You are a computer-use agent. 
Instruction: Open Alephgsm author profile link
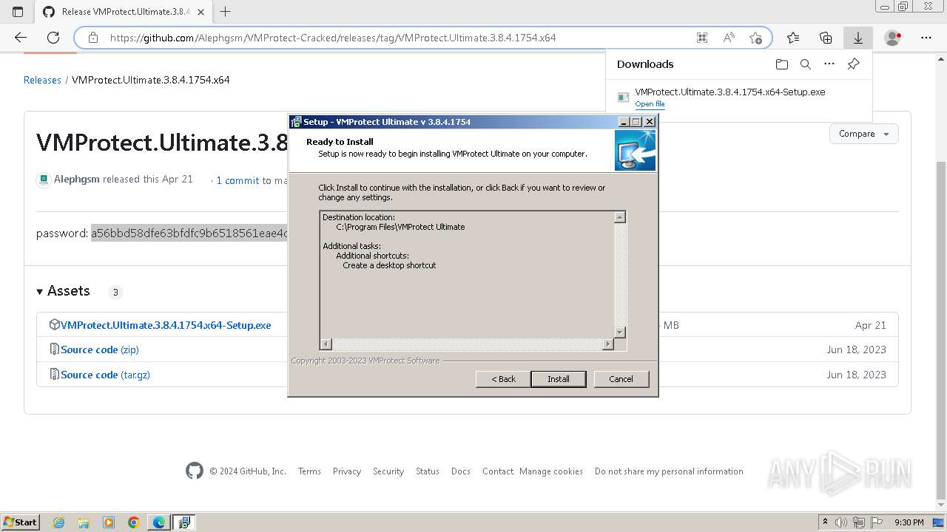(76, 180)
